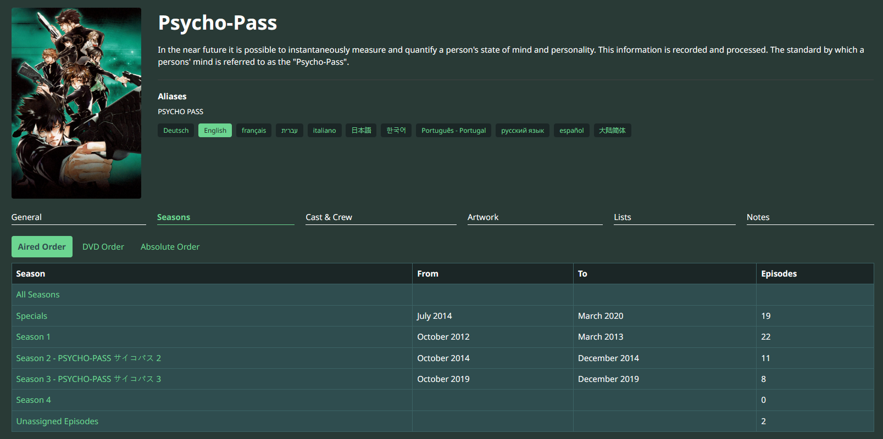The width and height of the screenshot is (883, 439).
Task: Go to the Lists tab
Action: coord(622,217)
